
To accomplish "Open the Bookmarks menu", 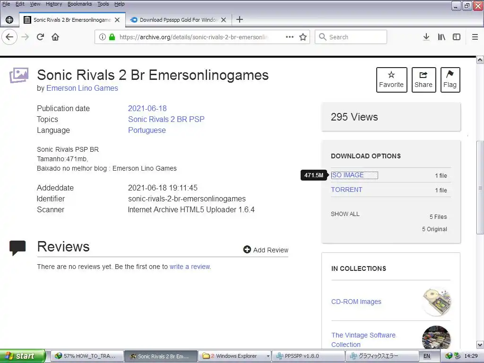I will pyautogui.click(x=79, y=4).
